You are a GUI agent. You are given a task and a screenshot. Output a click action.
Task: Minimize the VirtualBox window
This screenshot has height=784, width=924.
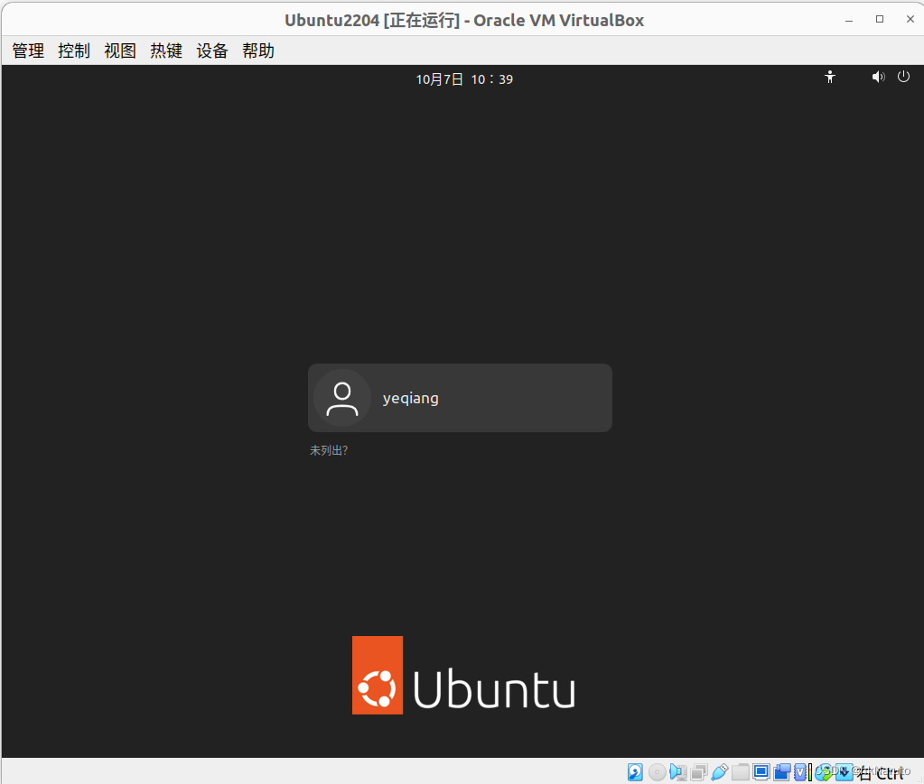[849, 20]
